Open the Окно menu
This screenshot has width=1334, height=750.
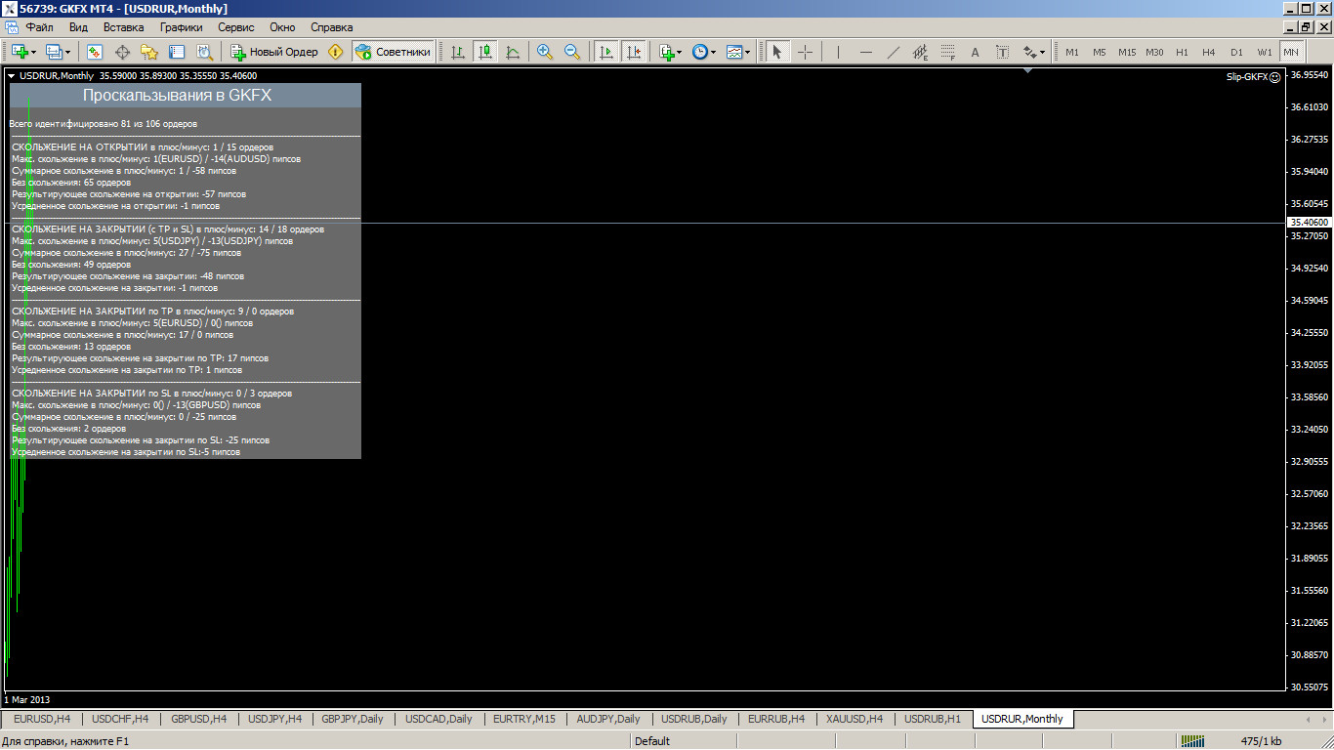click(282, 27)
